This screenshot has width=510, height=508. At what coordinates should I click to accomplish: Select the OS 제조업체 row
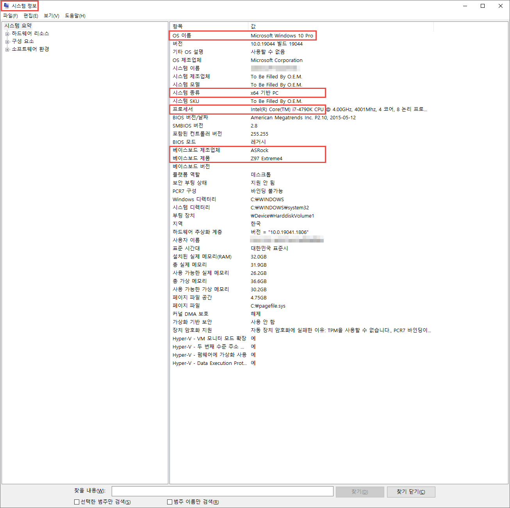click(x=302, y=60)
